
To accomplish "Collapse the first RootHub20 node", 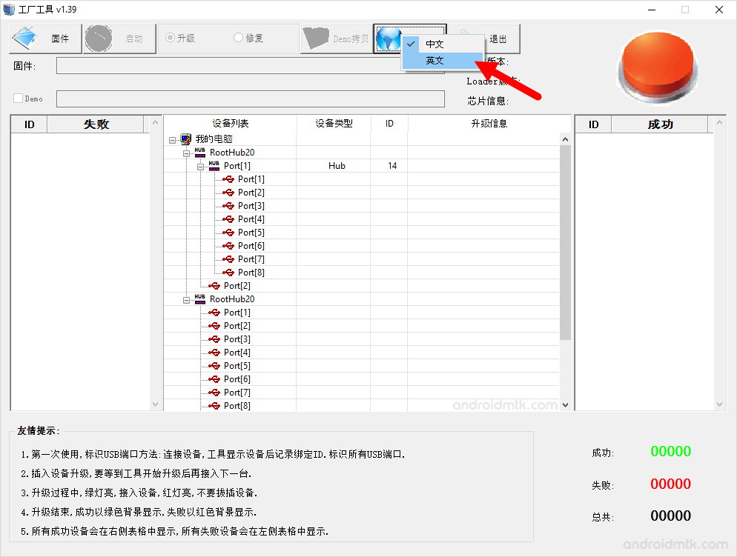I will click(187, 152).
